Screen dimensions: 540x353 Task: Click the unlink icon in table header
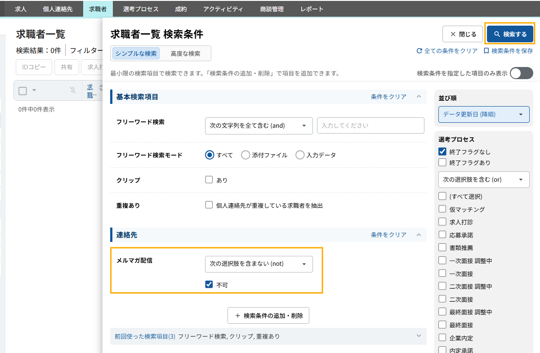[73, 90]
